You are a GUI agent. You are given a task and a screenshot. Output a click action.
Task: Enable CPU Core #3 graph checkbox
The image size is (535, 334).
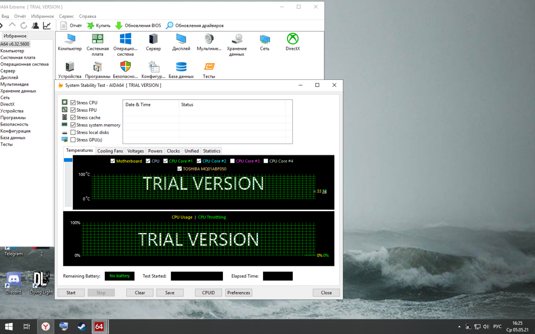tap(232, 161)
